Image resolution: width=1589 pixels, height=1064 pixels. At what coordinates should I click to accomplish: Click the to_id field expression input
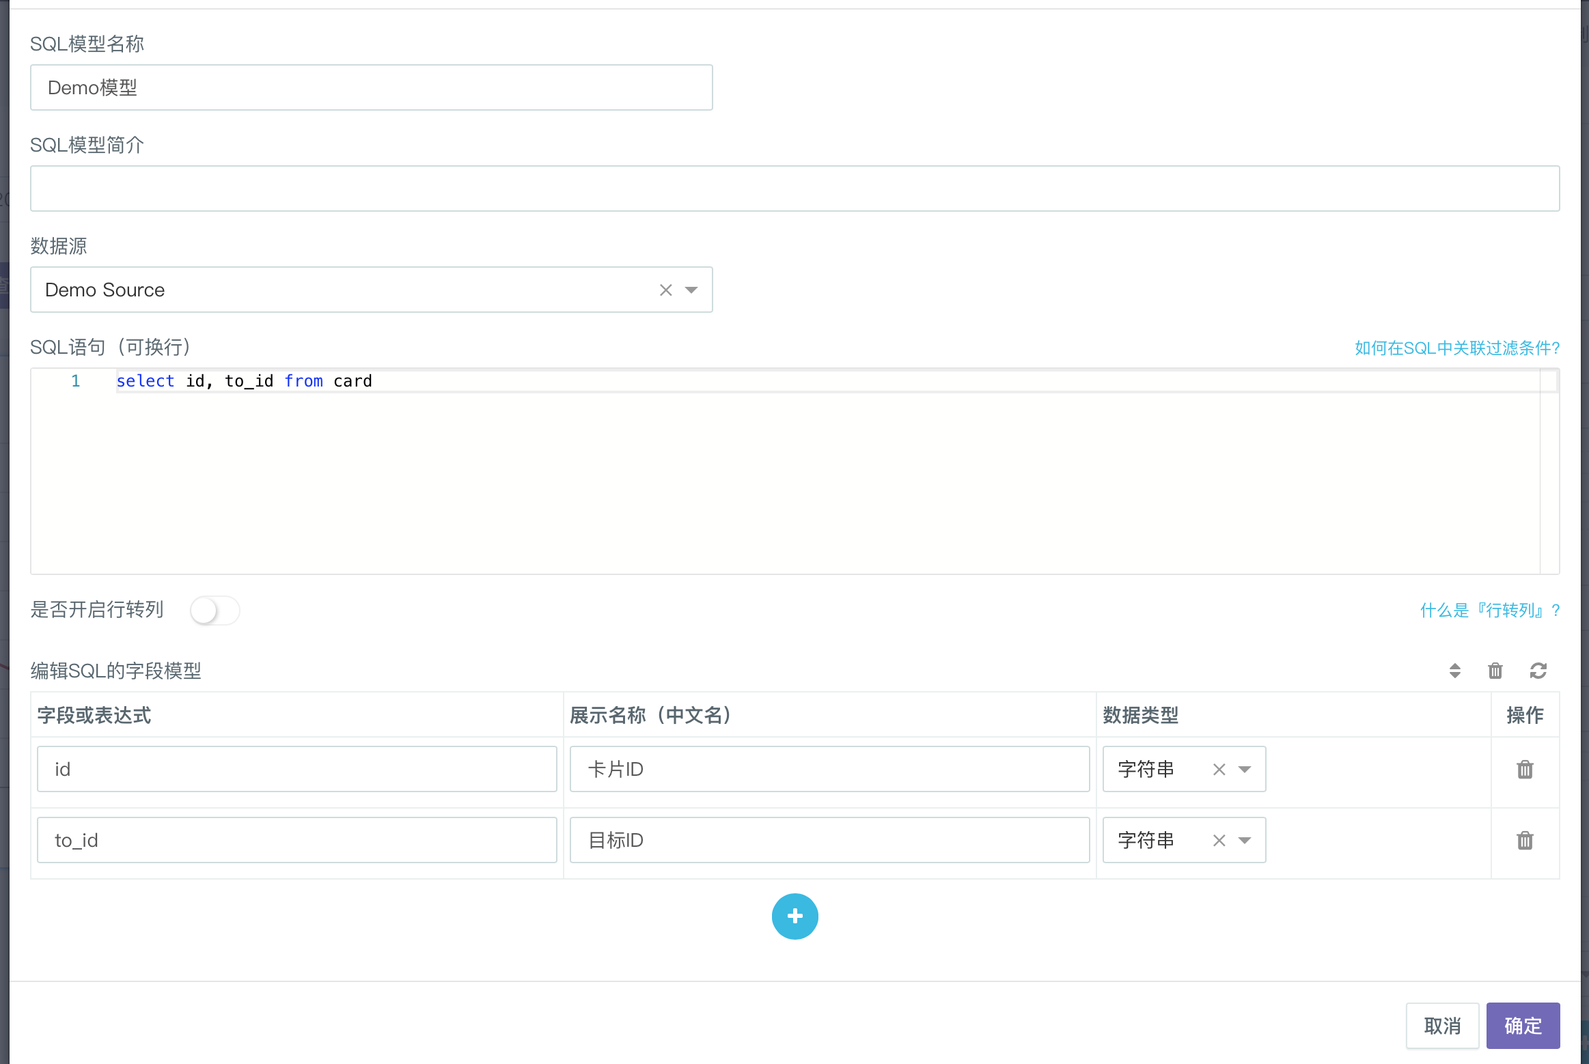click(296, 840)
